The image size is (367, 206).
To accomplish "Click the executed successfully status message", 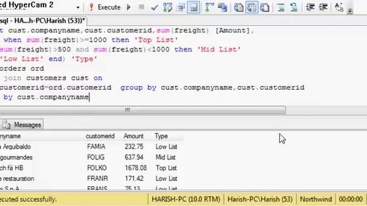I will point(28,199).
